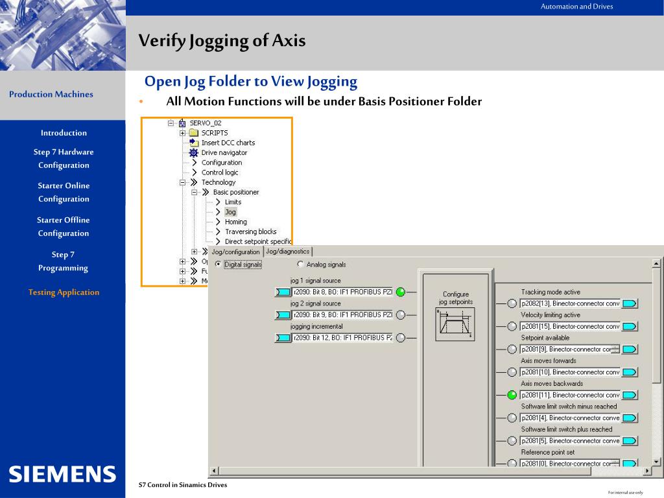The image size is (664, 498).
Task: Go to Starter Offline Configuration section
Action: click(64, 226)
